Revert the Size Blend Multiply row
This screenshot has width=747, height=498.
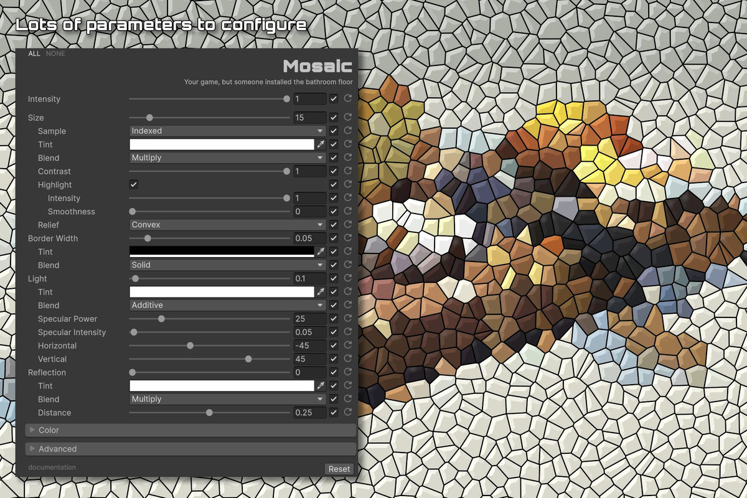pyautogui.click(x=348, y=157)
